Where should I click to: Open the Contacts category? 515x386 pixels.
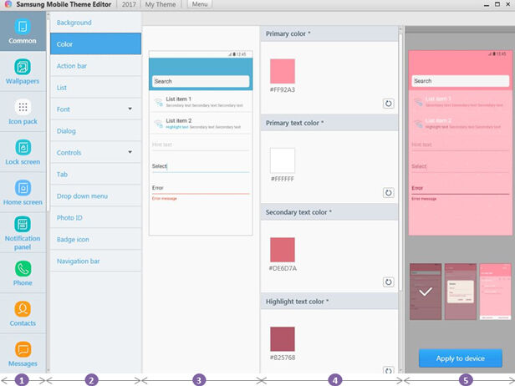[23, 314]
